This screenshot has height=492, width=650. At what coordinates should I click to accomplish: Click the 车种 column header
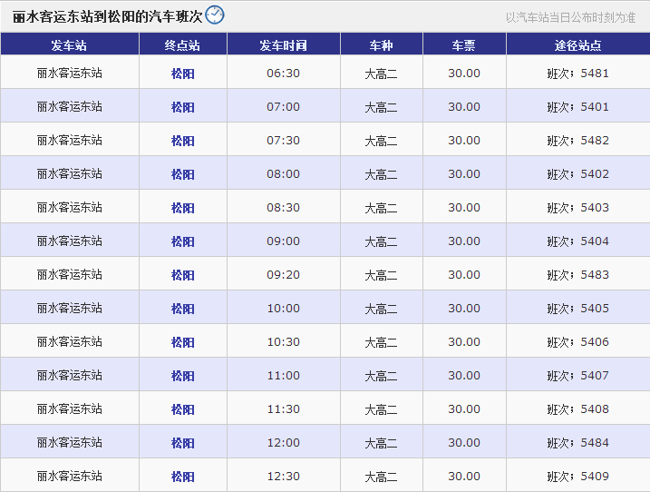381,45
